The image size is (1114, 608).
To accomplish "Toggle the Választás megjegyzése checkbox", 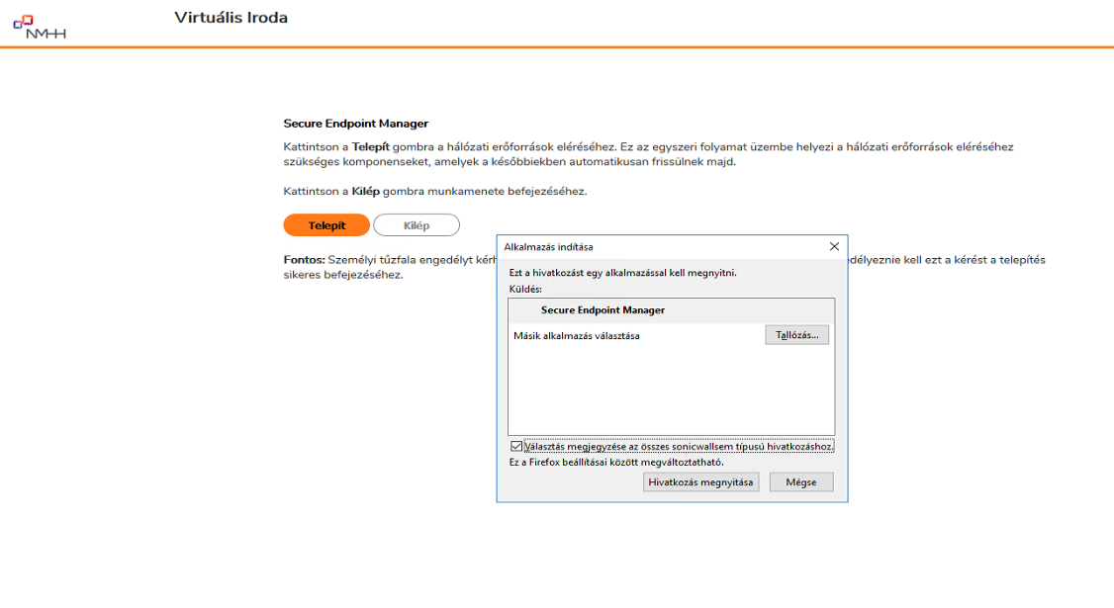I will click(516, 447).
